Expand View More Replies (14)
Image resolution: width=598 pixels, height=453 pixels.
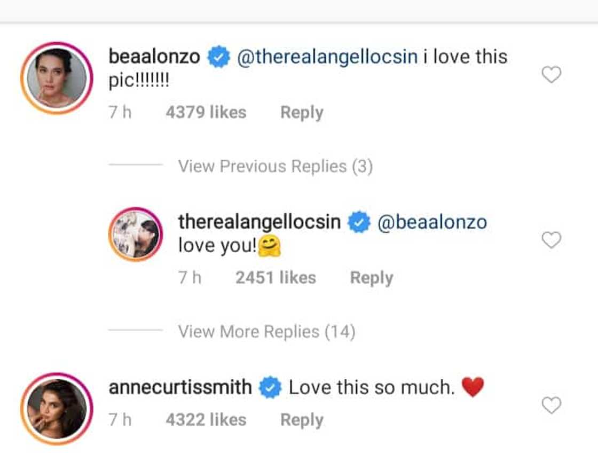pos(266,332)
